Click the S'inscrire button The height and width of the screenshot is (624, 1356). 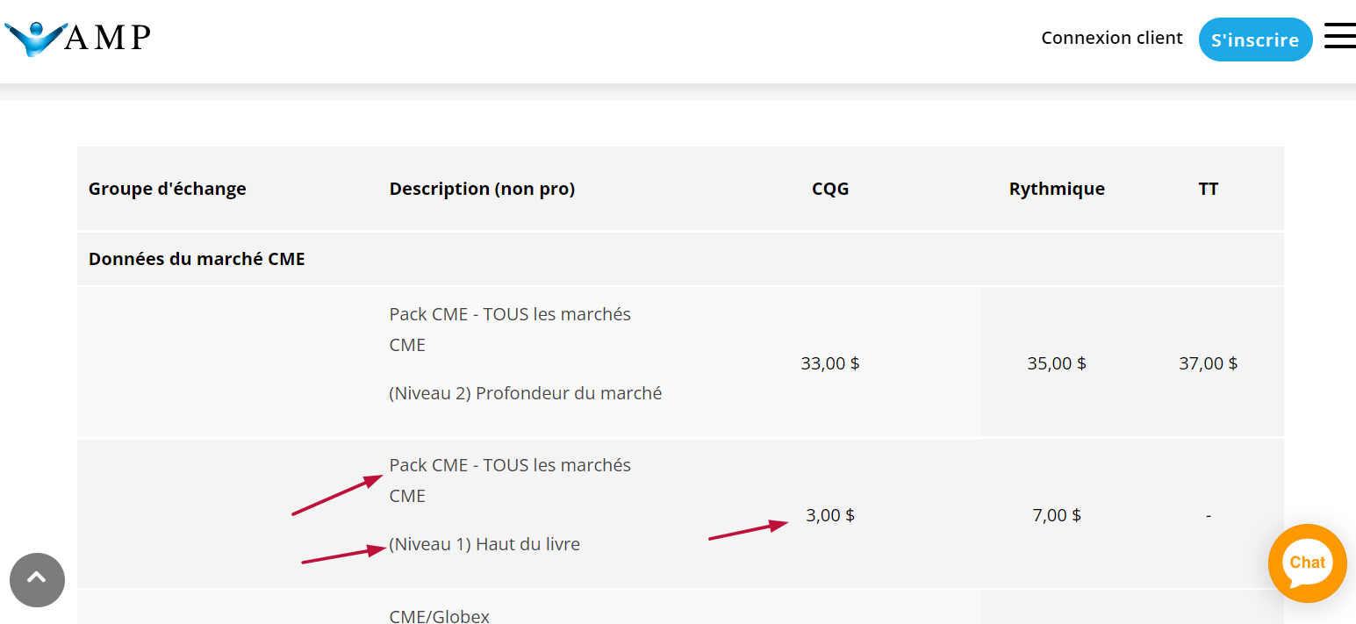coord(1254,40)
